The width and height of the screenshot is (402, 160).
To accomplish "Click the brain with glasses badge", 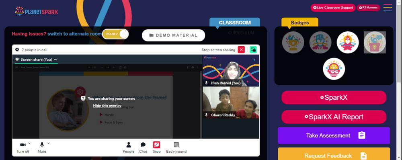I will pyautogui.click(x=334, y=69).
